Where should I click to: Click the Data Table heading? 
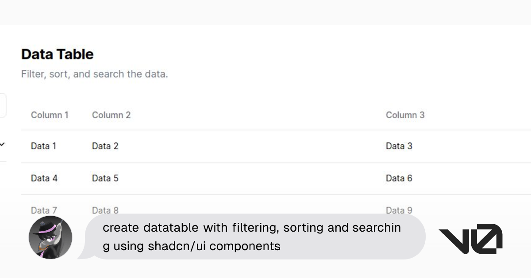[58, 54]
